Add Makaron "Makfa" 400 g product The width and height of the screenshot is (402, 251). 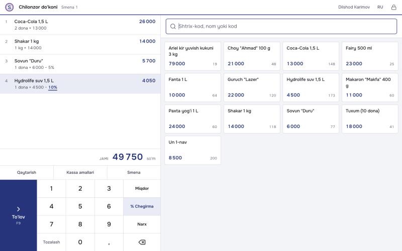370,87
